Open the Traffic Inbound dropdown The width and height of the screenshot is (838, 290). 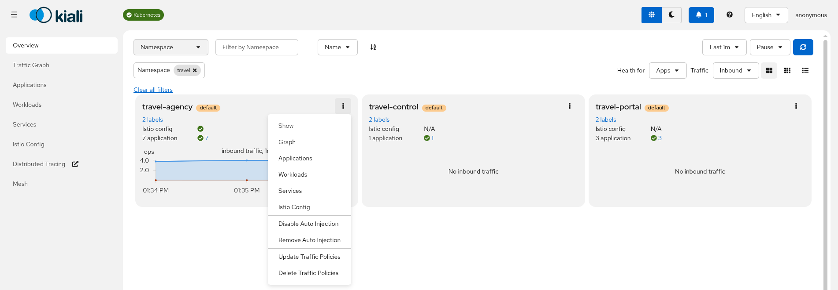point(735,70)
